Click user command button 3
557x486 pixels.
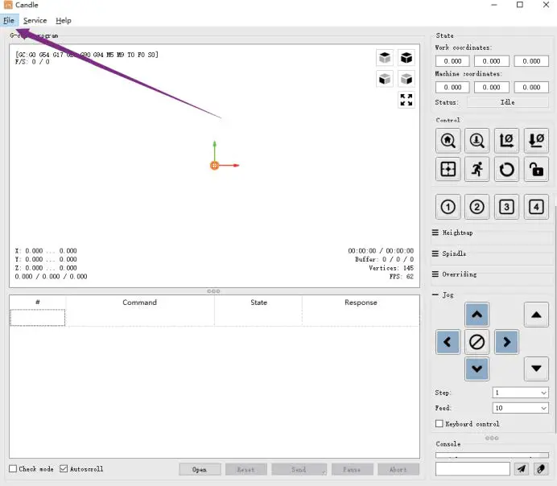[506, 207]
